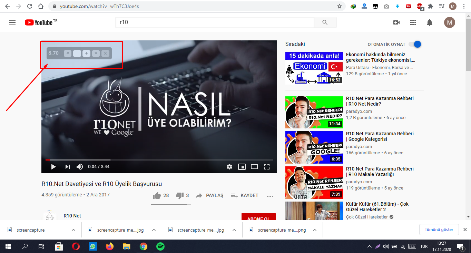Open the hamburger guide menu
The height and width of the screenshot is (253, 471).
pyautogui.click(x=12, y=22)
